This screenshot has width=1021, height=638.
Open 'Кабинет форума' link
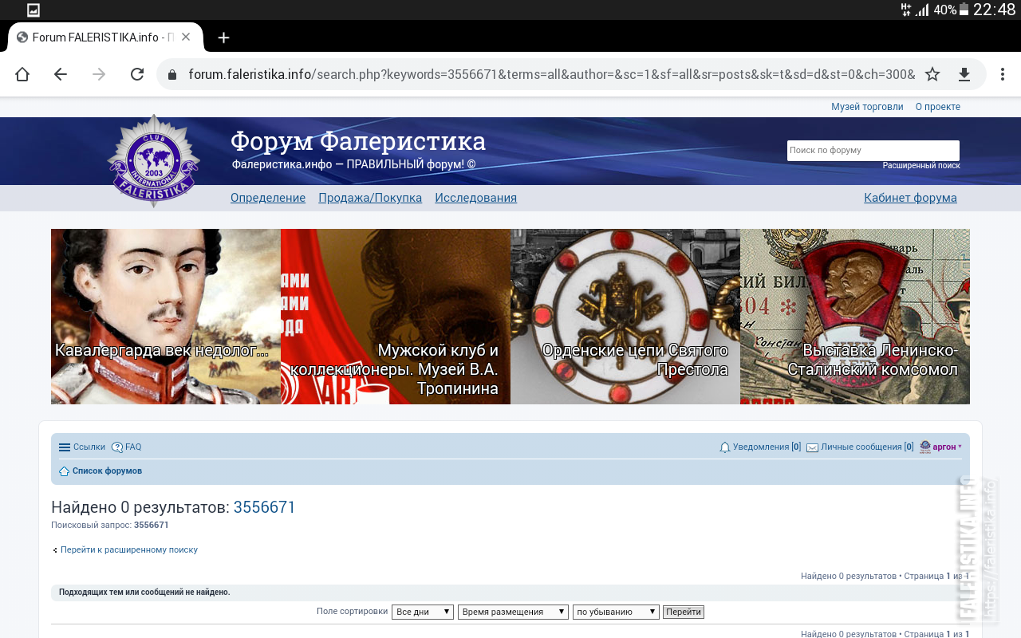click(910, 198)
